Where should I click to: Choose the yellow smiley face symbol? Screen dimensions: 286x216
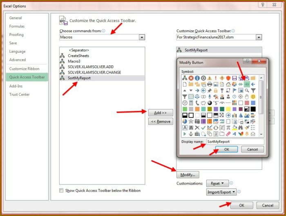coord(253,97)
